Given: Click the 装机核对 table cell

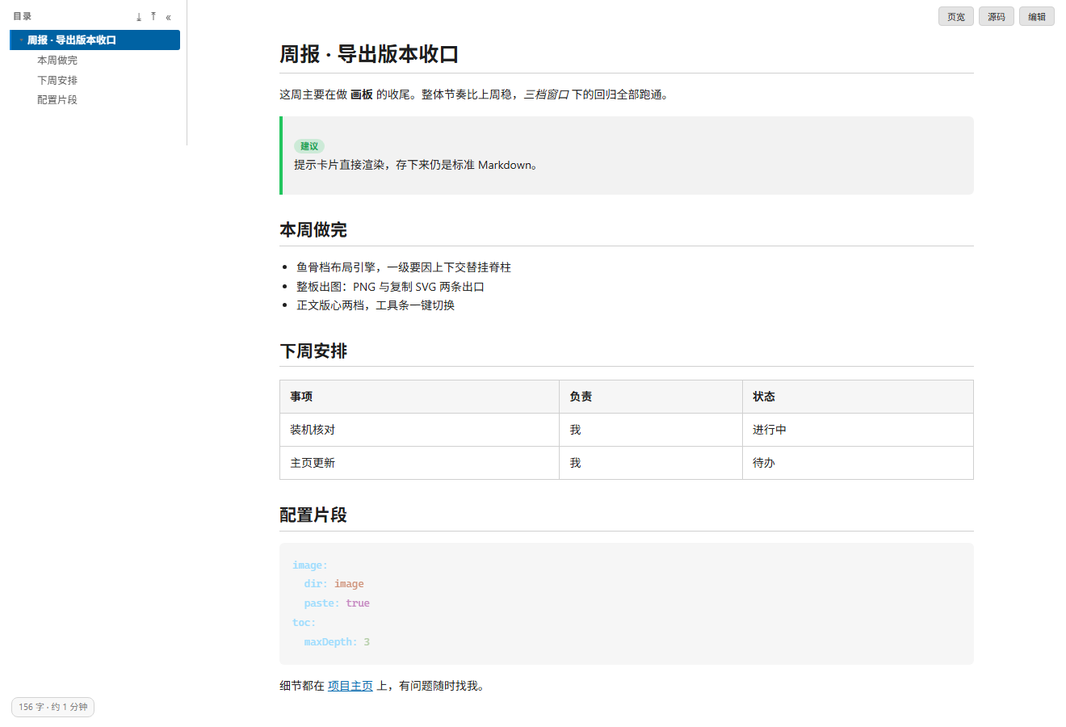Looking at the screenshot, I should tap(419, 430).
